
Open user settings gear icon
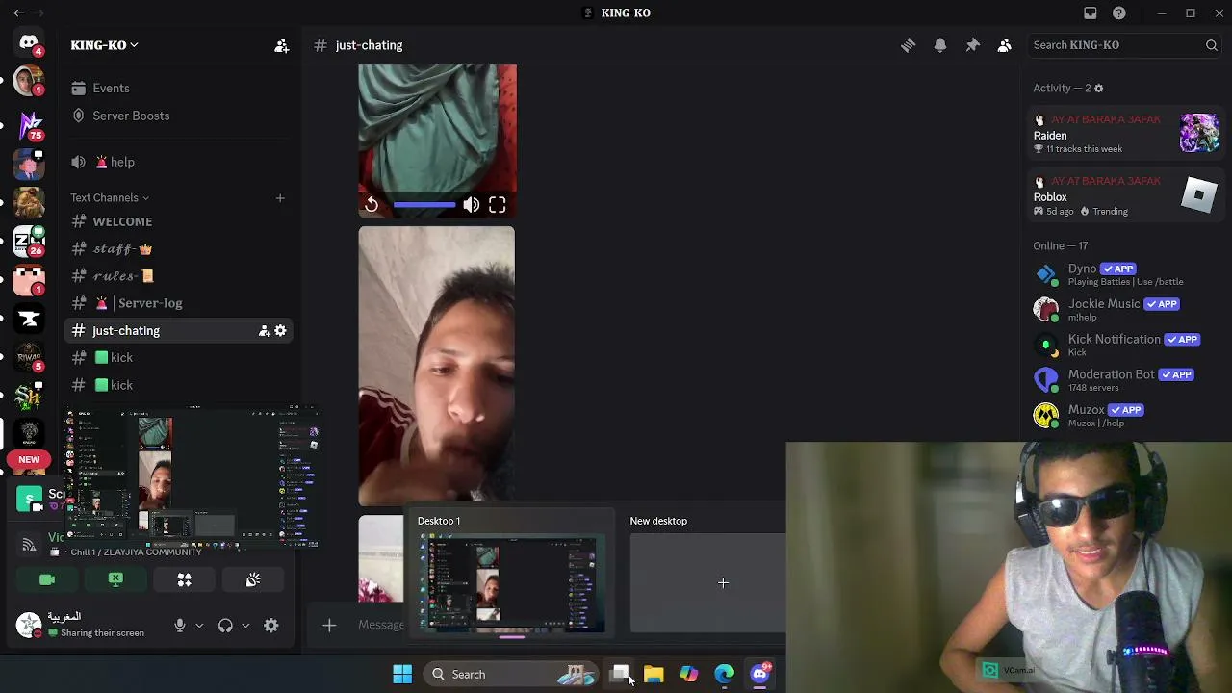point(271,626)
